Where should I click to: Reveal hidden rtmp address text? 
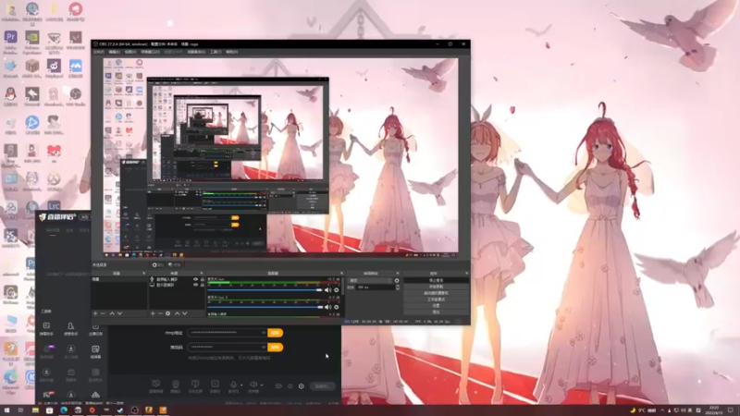click(264, 333)
